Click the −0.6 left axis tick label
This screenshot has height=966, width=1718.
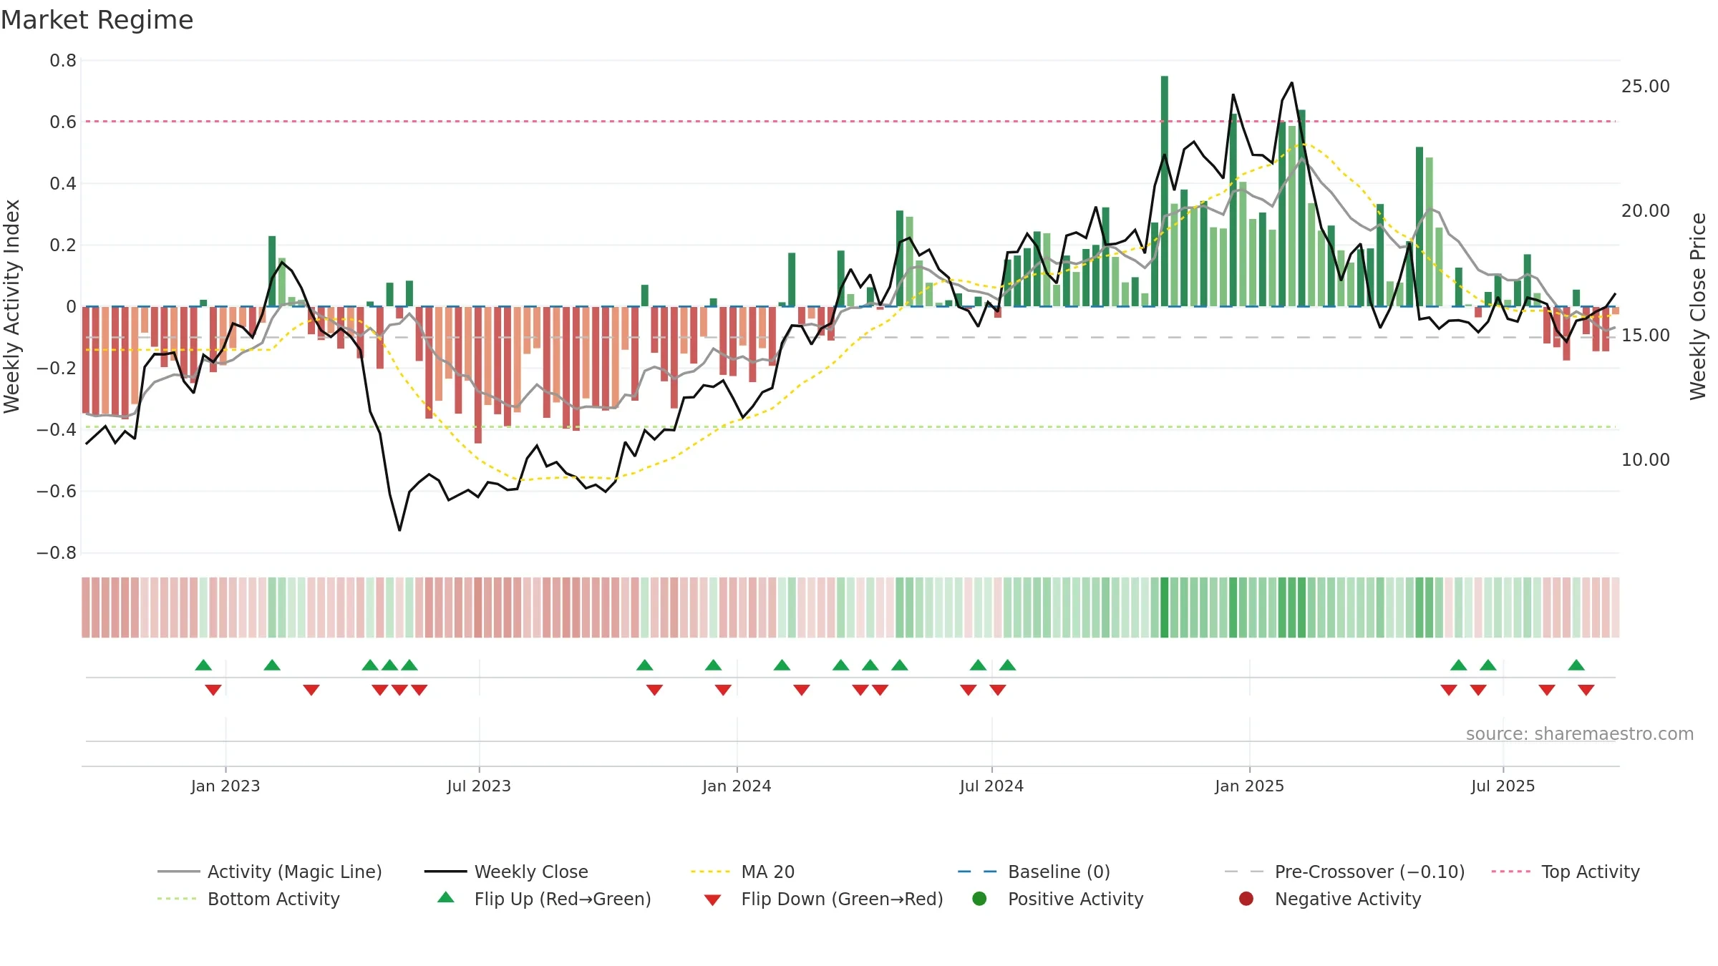point(57,492)
